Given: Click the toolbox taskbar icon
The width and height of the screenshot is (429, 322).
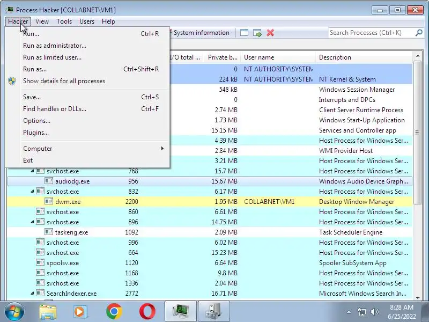Looking at the screenshot, I should [x=213, y=311].
